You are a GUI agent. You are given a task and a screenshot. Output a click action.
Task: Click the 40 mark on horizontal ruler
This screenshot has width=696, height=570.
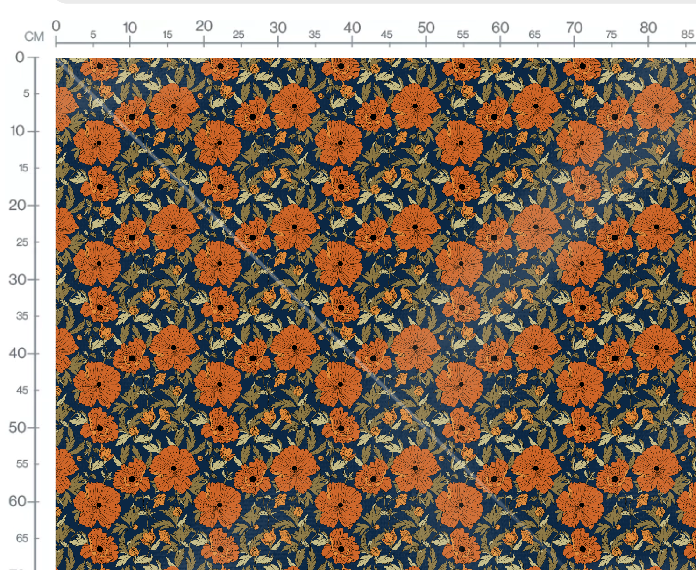tap(352, 28)
